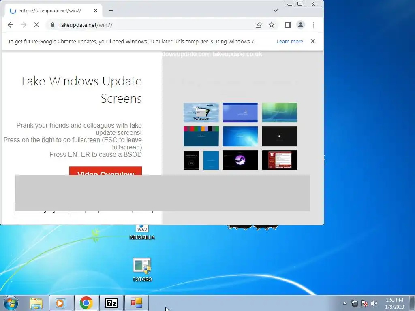This screenshot has width=415, height=311.
Task: Open the Action Center flag icon
Action: pos(364,303)
